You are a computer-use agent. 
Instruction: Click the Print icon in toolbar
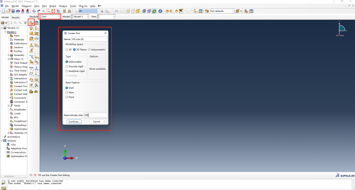18,11
